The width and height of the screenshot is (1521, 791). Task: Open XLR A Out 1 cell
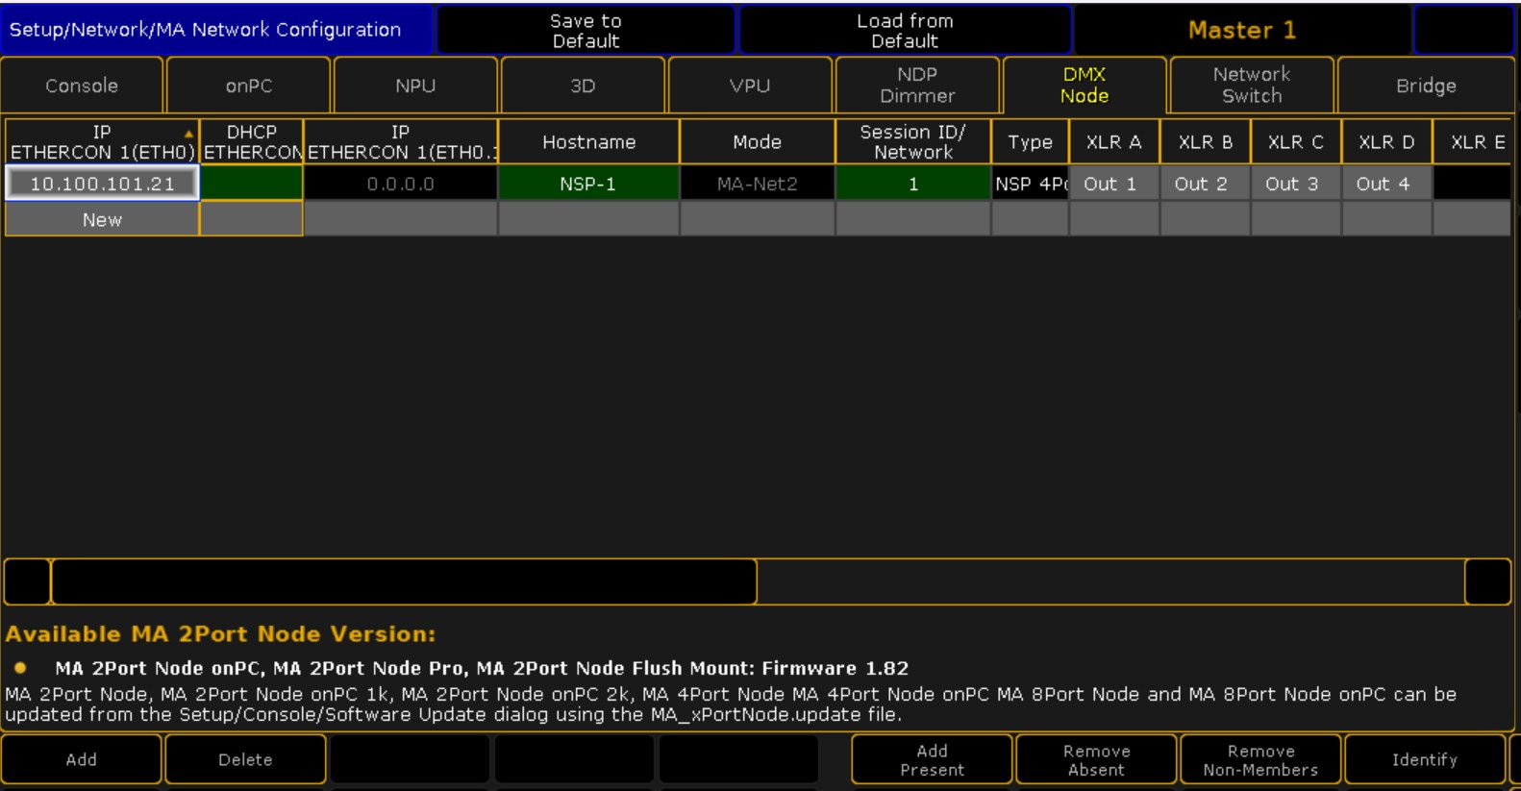click(1112, 184)
